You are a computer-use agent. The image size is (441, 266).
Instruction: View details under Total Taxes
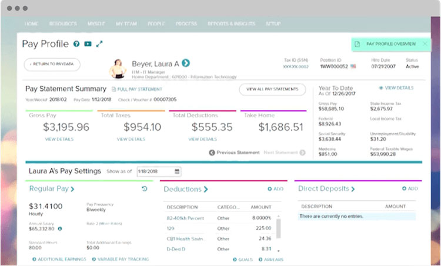[x=131, y=139]
